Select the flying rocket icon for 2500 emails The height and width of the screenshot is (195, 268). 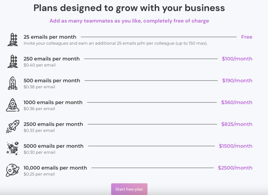pos(13,127)
